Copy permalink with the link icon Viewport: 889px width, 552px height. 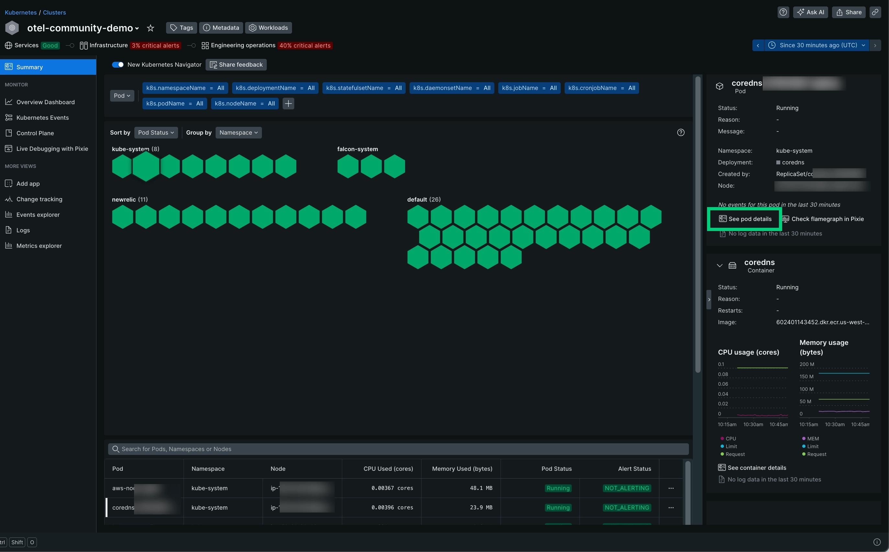(x=875, y=12)
